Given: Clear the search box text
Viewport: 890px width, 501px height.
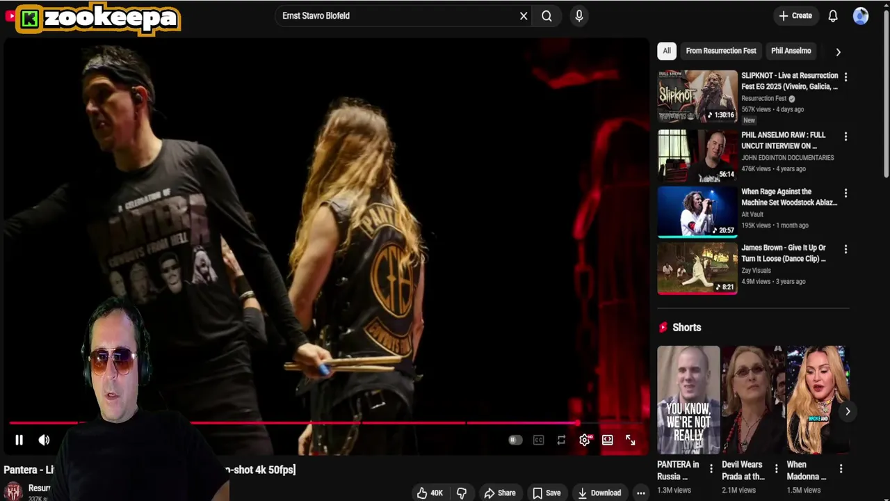Looking at the screenshot, I should (524, 15).
